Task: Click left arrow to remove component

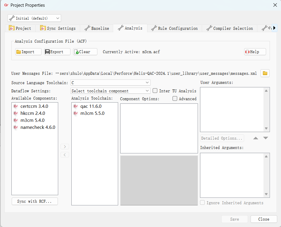Action: pos(65,155)
